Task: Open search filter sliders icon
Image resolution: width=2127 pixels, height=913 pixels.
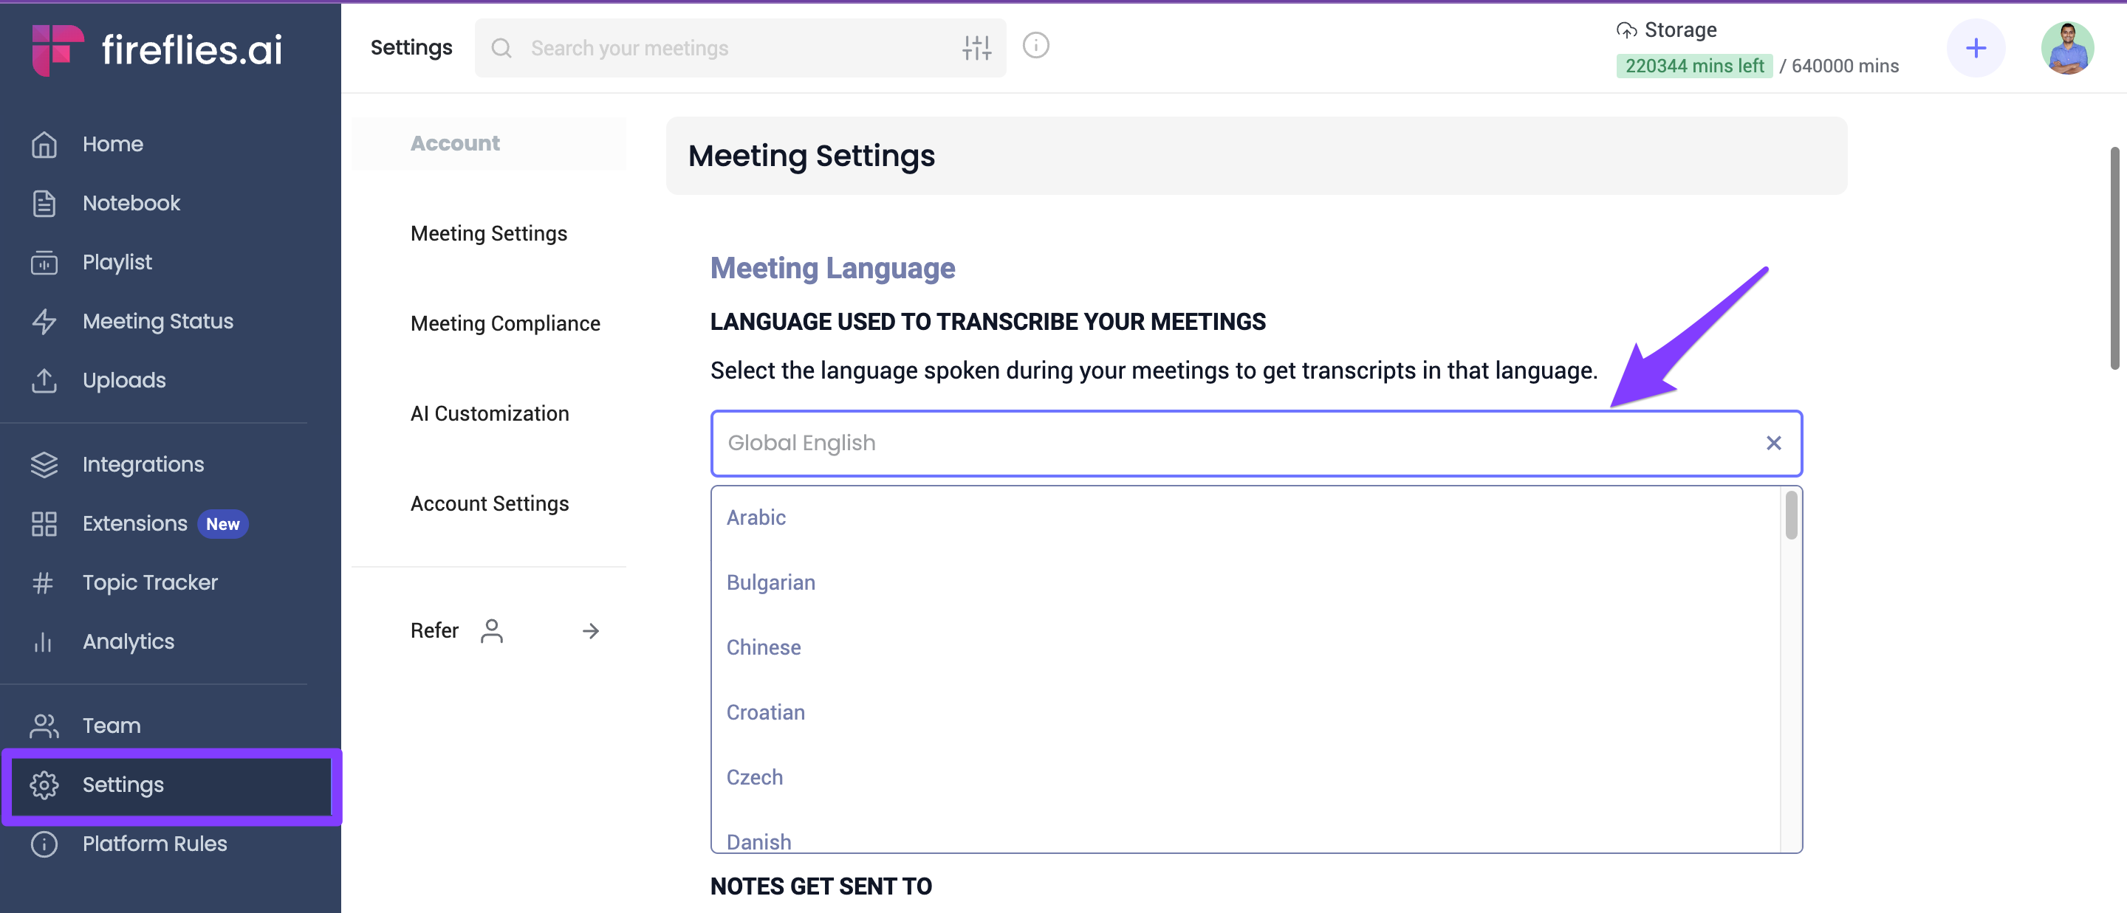Action: point(976,48)
